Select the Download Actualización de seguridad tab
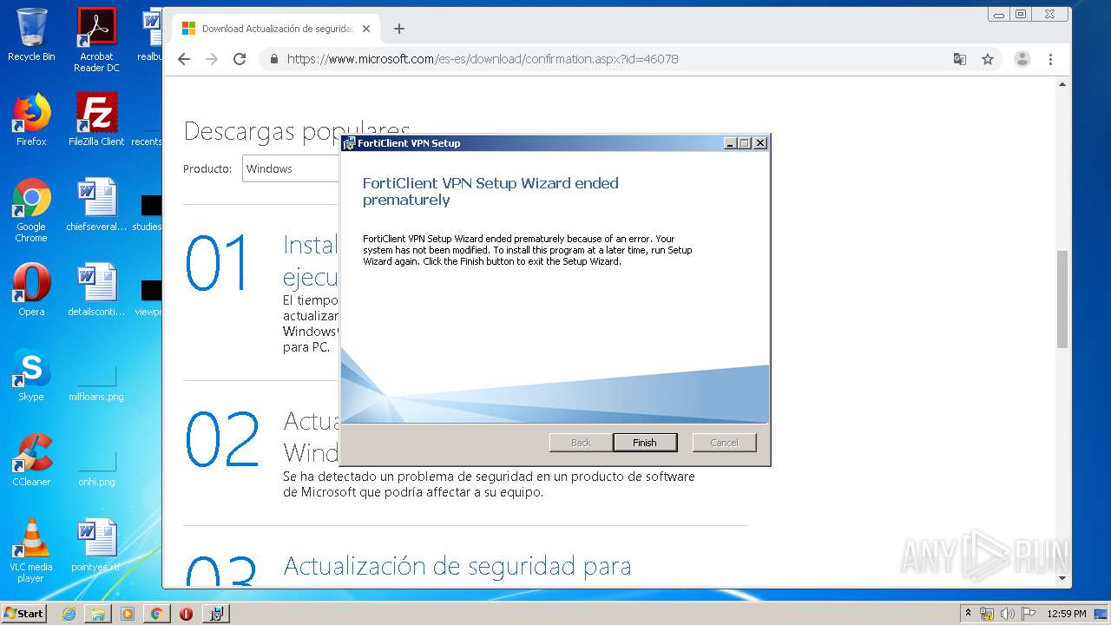1111x625 pixels. coord(275,29)
